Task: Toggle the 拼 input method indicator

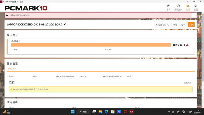Action: (178, 111)
